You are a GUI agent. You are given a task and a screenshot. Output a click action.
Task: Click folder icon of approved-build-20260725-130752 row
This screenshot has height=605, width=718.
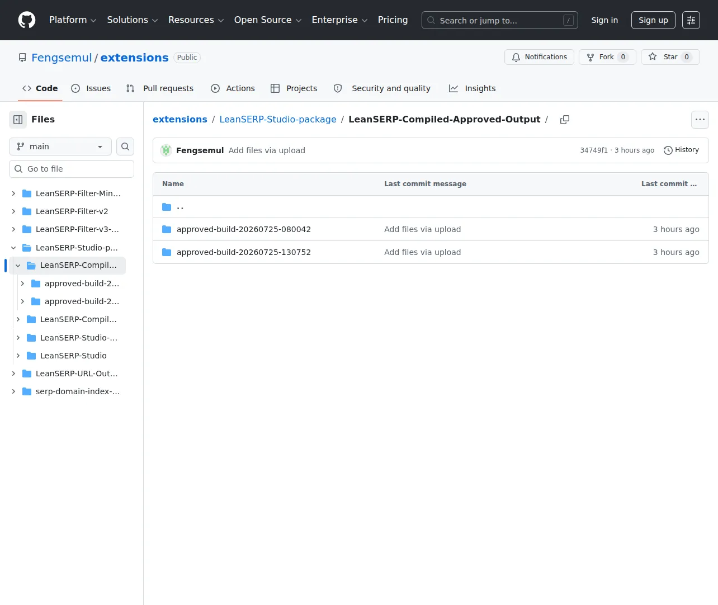pos(167,252)
